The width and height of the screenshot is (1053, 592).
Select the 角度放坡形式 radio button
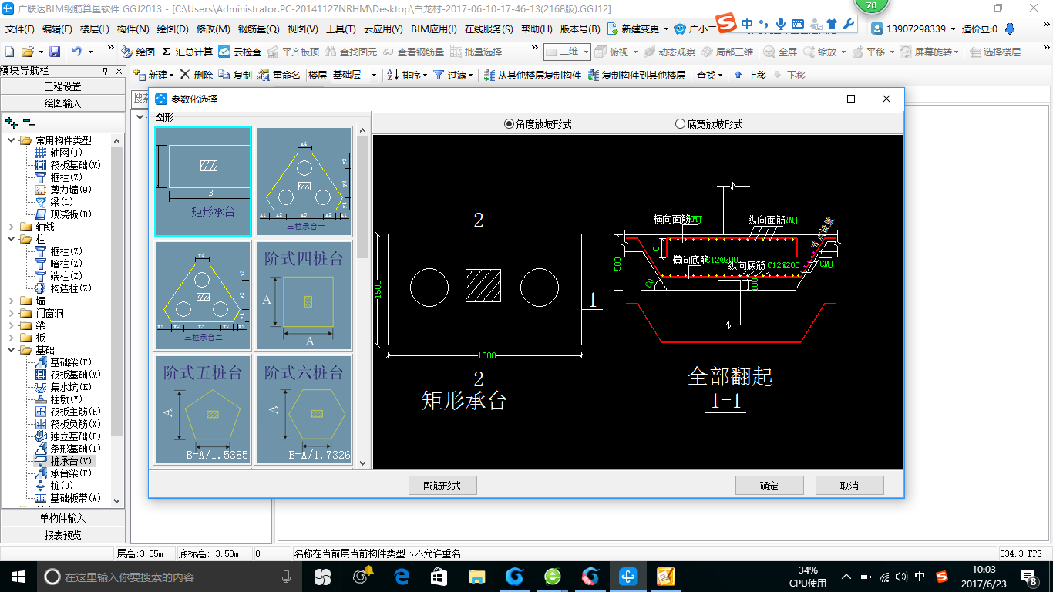[509, 123]
